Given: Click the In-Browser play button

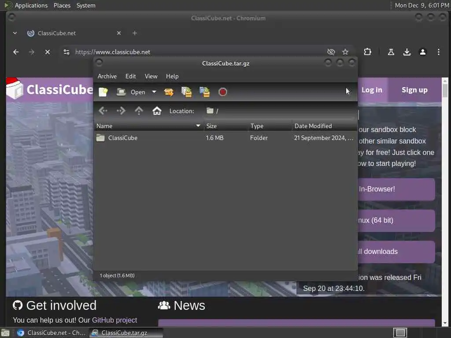Looking at the screenshot, I should (x=396, y=189).
